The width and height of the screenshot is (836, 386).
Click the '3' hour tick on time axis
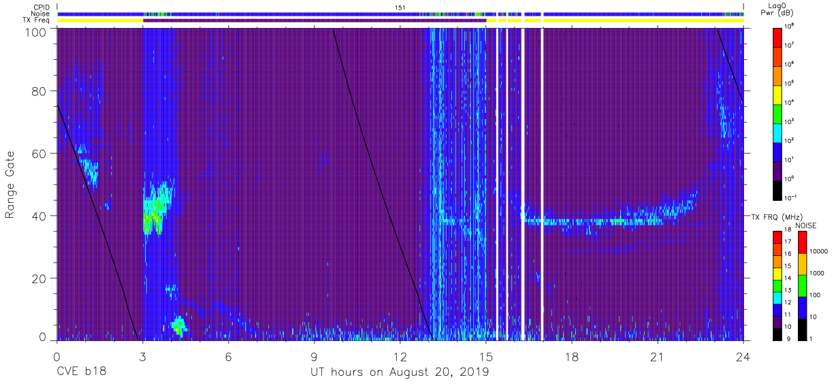pyautogui.click(x=142, y=357)
